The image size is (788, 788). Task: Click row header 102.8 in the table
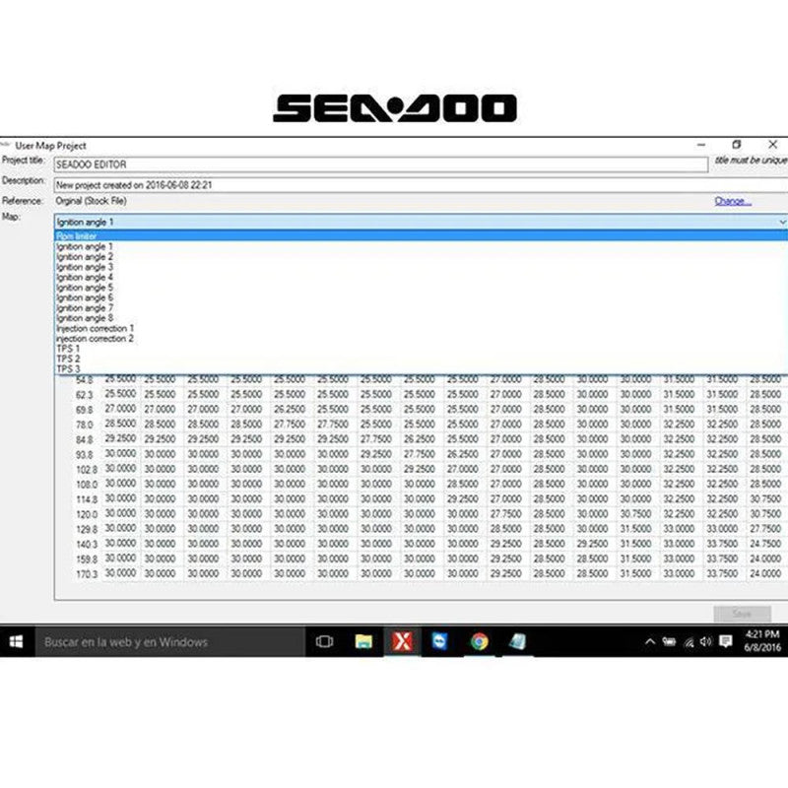point(87,470)
